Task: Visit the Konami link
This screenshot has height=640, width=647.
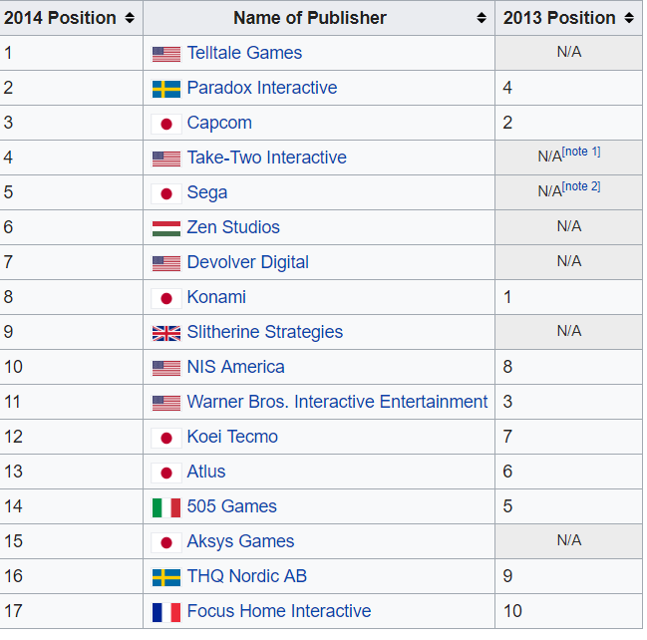Action: point(216,297)
